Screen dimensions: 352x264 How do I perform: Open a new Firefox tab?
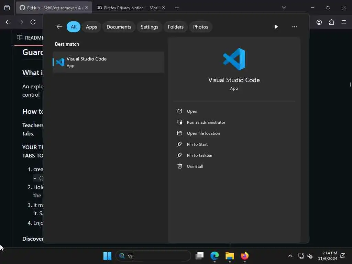(x=177, y=8)
